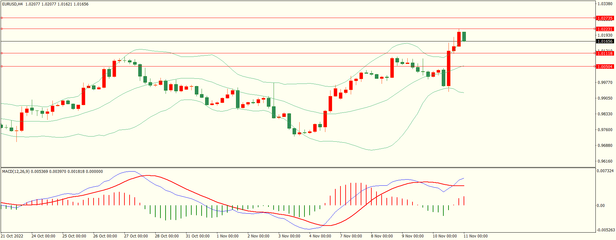This screenshot has height=240, width=616.
Task: Click the red 1.00504 price tag
Action: [x=605, y=67]
